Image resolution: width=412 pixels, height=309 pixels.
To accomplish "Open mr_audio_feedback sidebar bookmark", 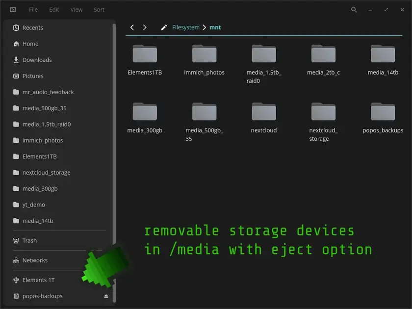I will click(x=60, y=92).
